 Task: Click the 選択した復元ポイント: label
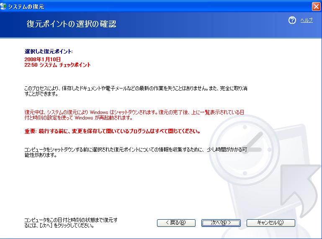point(49,52)
